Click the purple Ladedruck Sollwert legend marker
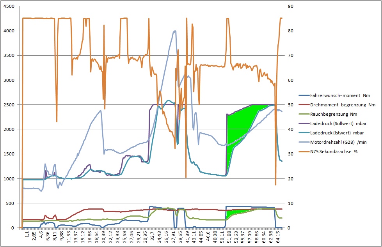 [304, 123]
